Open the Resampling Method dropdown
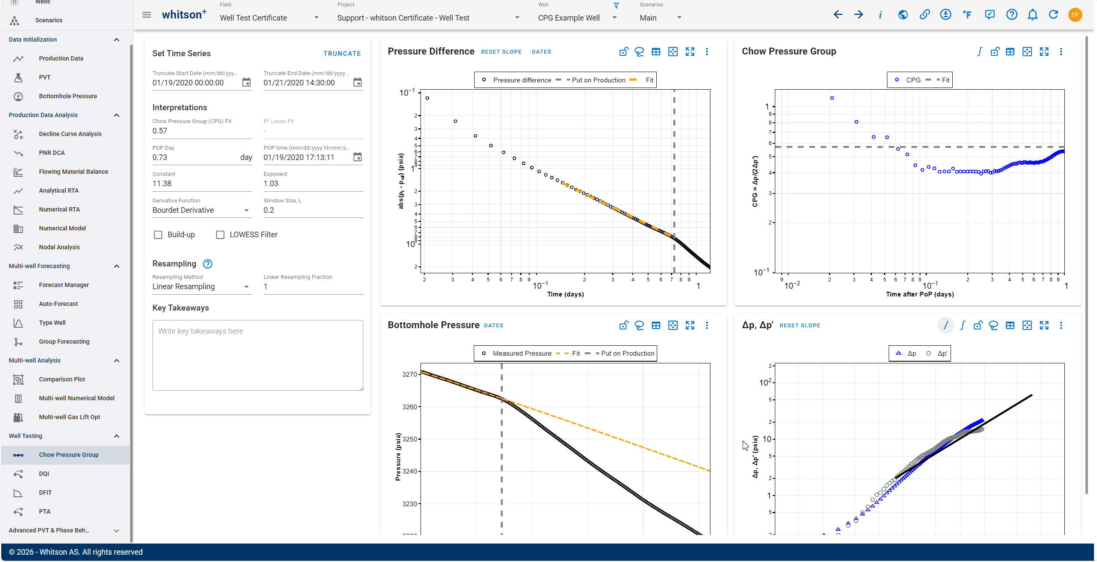The width and height of the screenshot is (1097, 562). click(x=201, y=287)
